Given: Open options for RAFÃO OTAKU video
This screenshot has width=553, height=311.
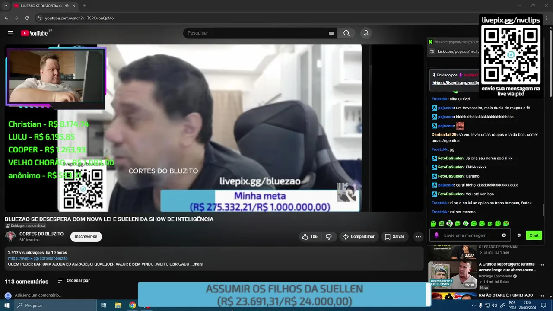Looking at the screenshot, I should click(x=542, y=296).
